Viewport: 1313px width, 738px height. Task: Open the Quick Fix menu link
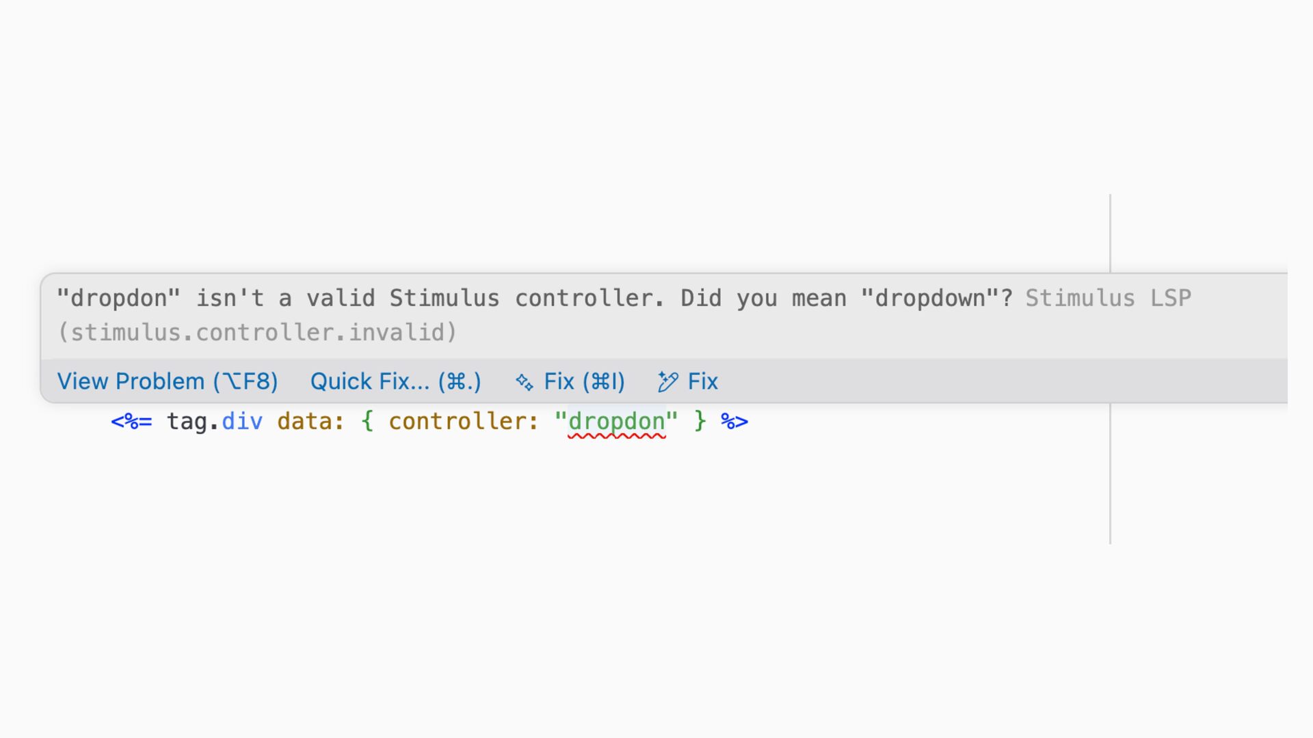click(395, 381)
